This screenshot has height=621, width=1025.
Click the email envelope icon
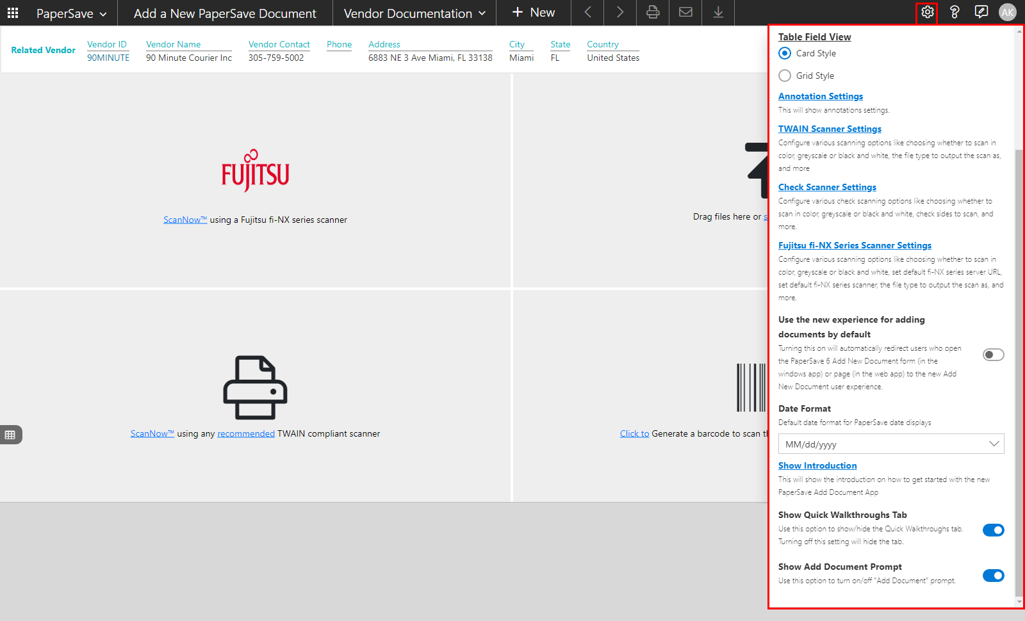tap(685, 12)
